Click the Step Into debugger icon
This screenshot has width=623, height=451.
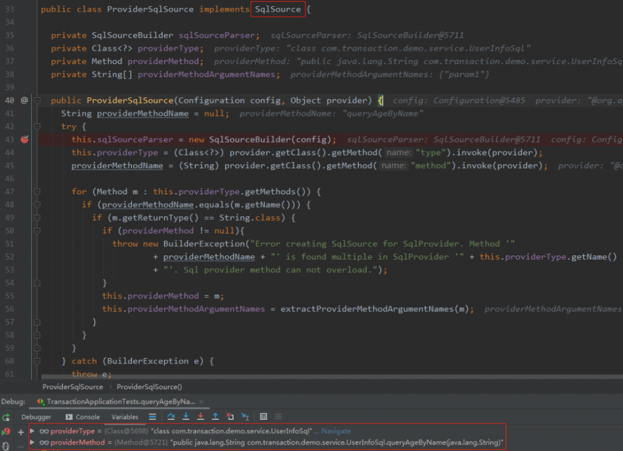click(x=186, y=417)
